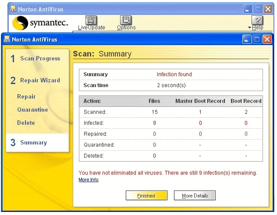
Task: Click the background Norton window's title bar icon
Action: (13, 9)
